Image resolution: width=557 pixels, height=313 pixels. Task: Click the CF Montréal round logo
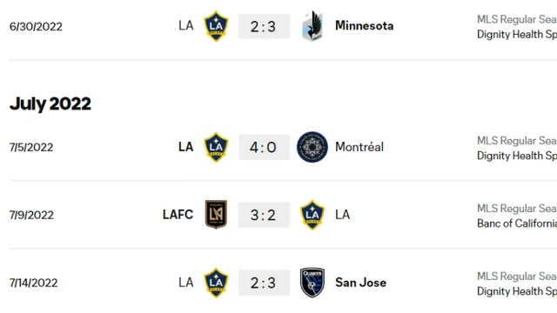[x=312, y=147]
